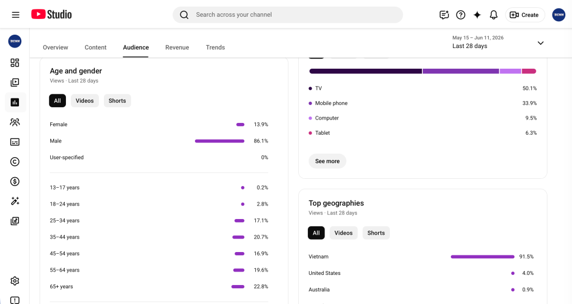Select Videos chip in Age and gender
The image size is (572, 304).
(85, 101)
